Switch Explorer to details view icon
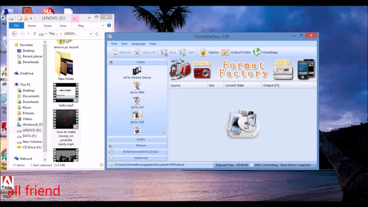This screenshot has width=368, height=207. point(102,165)
